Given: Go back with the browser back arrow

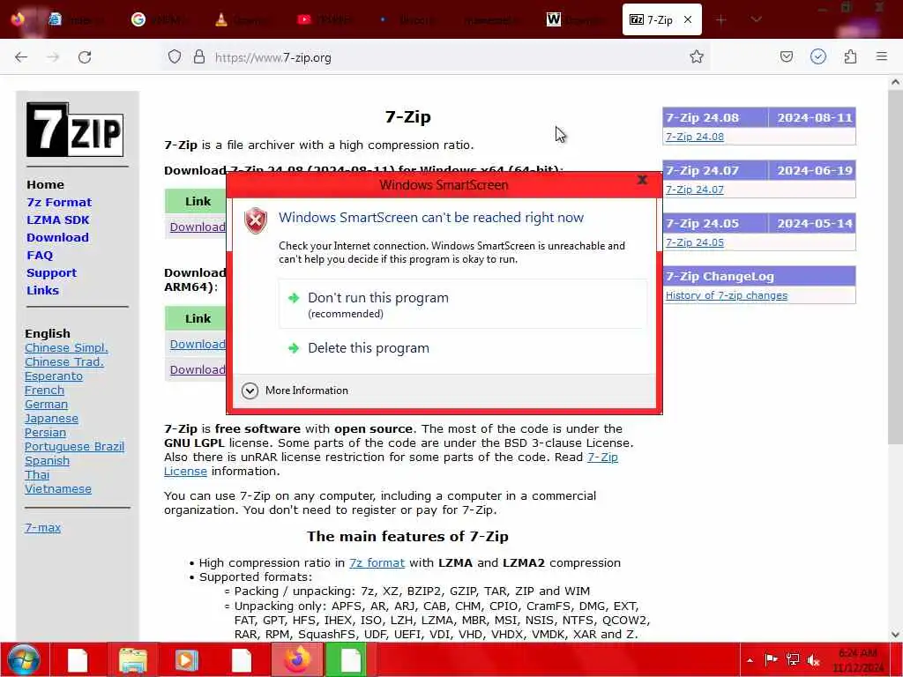Looking at the screenshot, I should coord(21,57).
